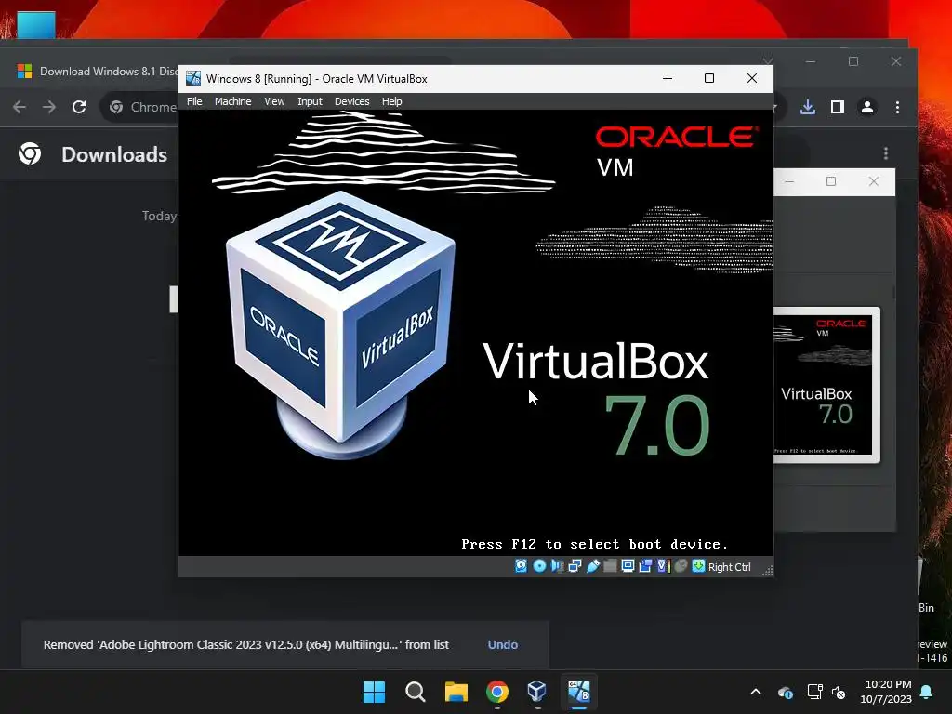Image resolution: width=952 pixels, height=714 pixels.
Task: Click the virtualization features V indicator
Action: coord(662,566)
